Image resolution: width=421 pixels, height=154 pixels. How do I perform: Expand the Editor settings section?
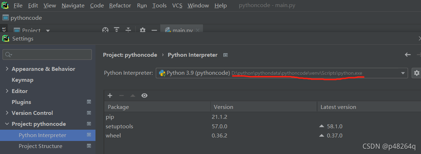(x=7, y=91)
